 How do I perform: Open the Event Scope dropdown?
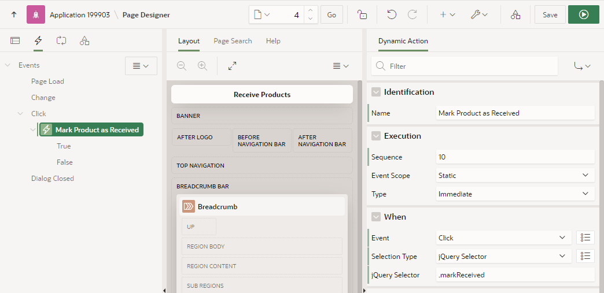tap(515, 176)
